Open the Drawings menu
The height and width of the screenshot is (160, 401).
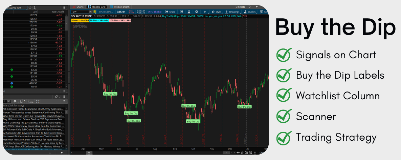[232, 12]
